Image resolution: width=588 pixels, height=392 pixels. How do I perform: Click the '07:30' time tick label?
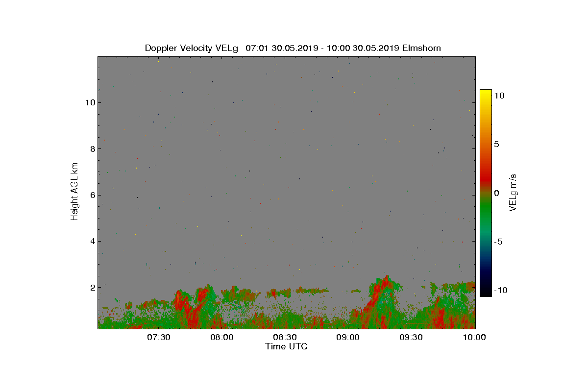[x=159, y=337]
